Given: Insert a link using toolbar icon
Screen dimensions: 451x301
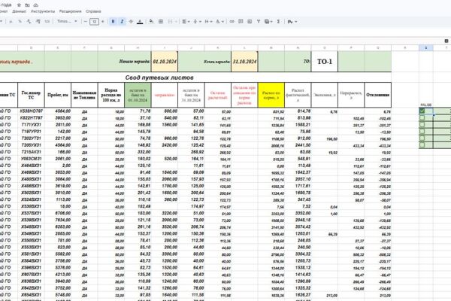Looking at the screenshot, I should pyautogui.click(x=232, y=22).
